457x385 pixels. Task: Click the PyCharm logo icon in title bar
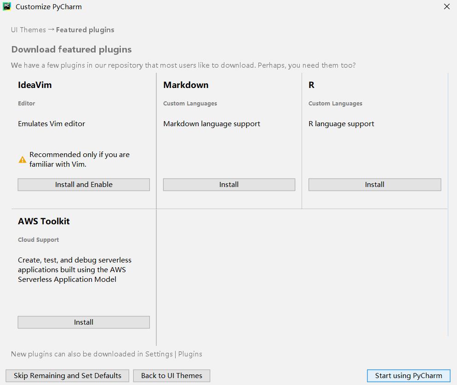[7, 6]
